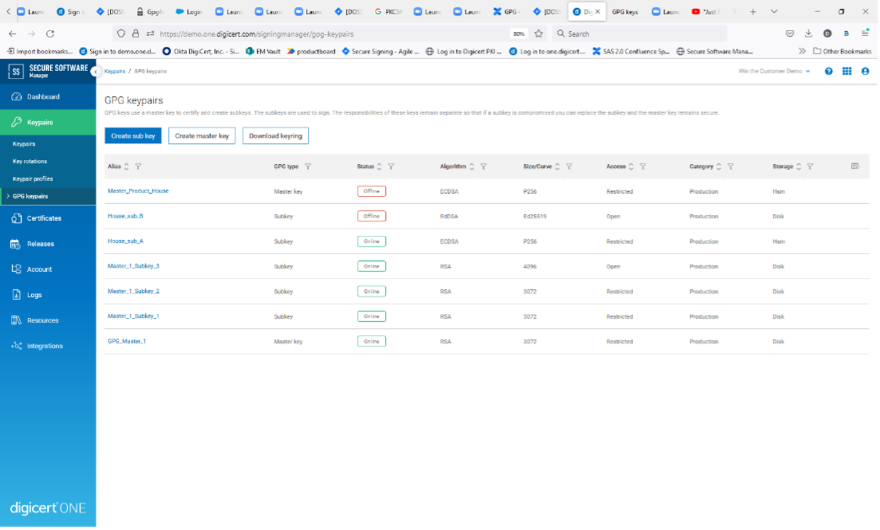Open Certificates in the sidebar
This screenshot has height=530, width=880.
(x=44, y=218)
